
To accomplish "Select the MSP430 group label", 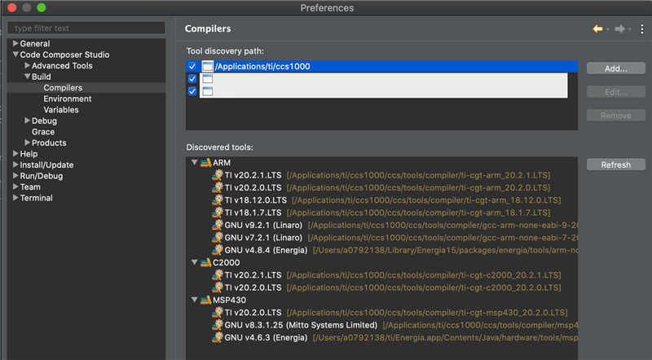I will coord(230,300).
